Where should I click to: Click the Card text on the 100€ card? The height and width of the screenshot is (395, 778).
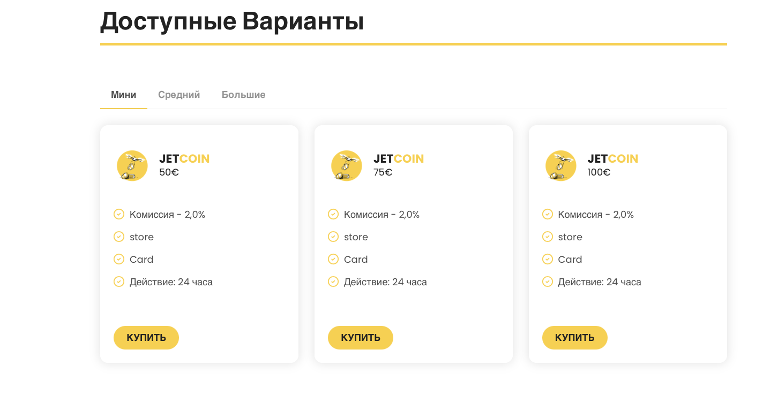click(x=570, y=260)
